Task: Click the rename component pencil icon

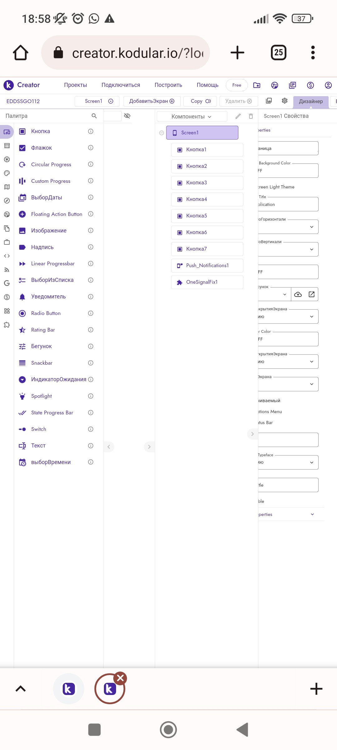Action: tap(238, 116)
